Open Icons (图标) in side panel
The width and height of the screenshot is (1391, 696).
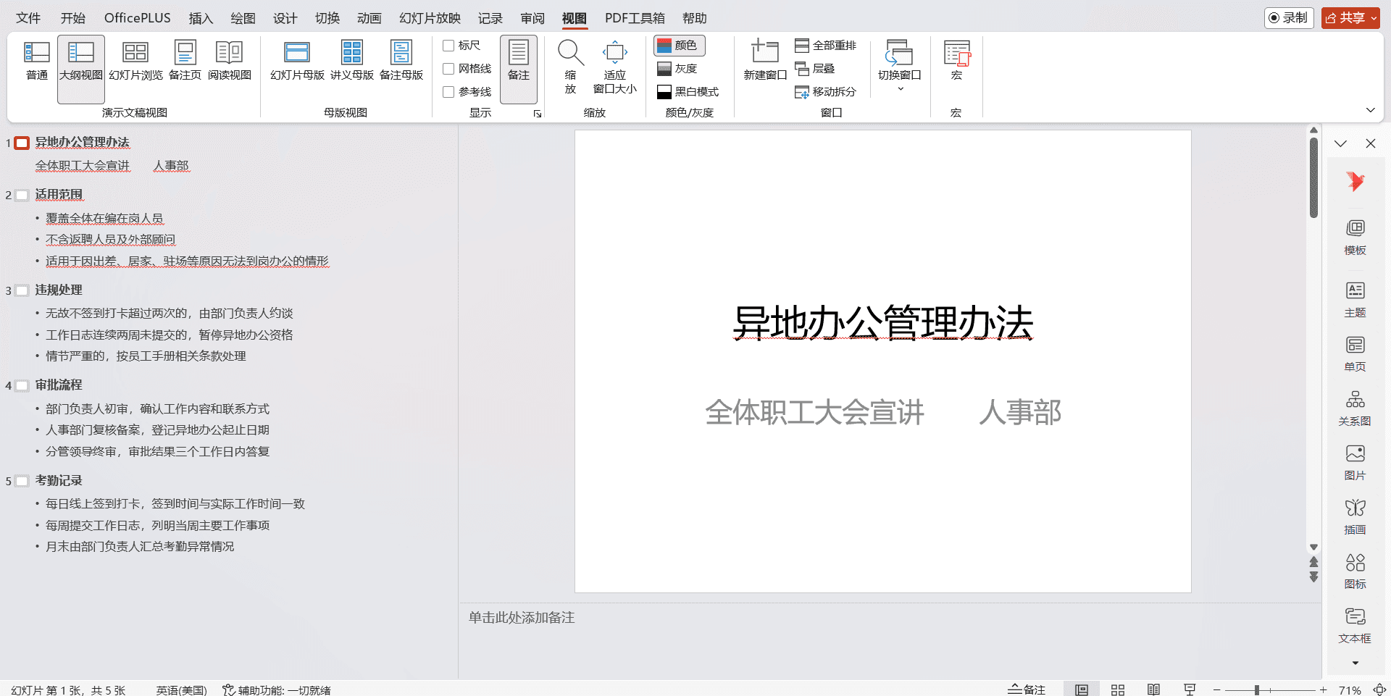pyautogui.click(x=1355, y=571)
